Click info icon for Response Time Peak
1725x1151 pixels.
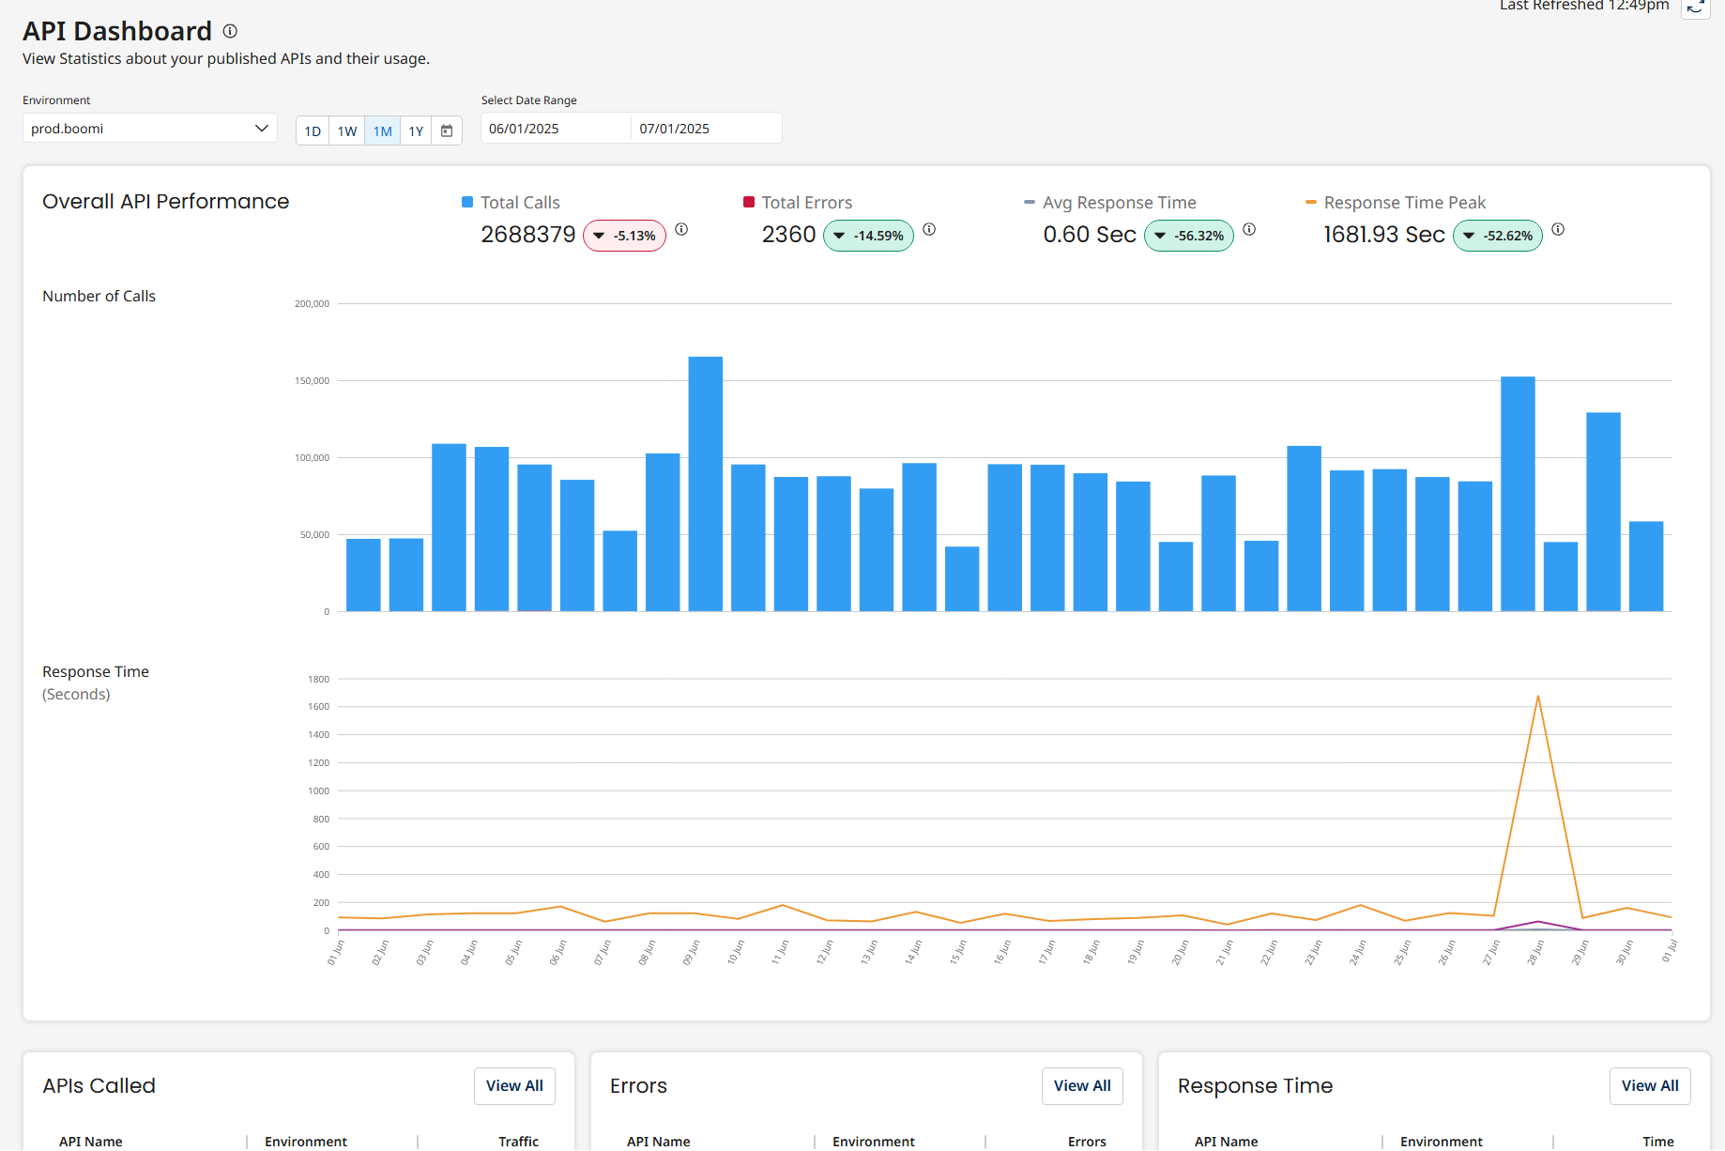[1558, 229]
